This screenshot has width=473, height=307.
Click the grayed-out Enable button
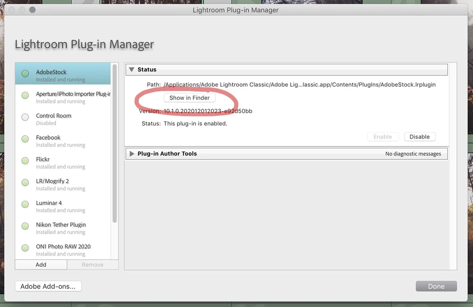pos(383,137)
